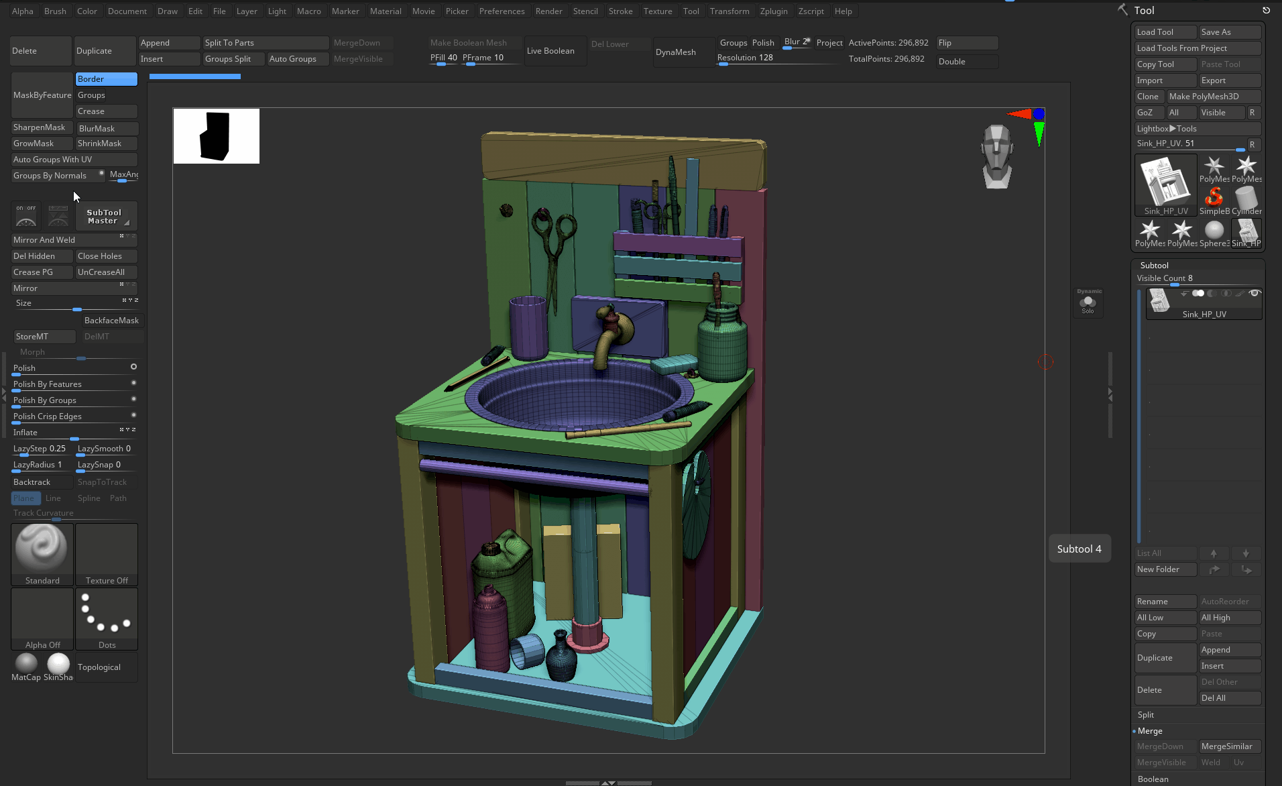Collapse the Merge section
The height and width of the screenshot is (786, 1282).
pyautogui.click(x=1150, y=731)
